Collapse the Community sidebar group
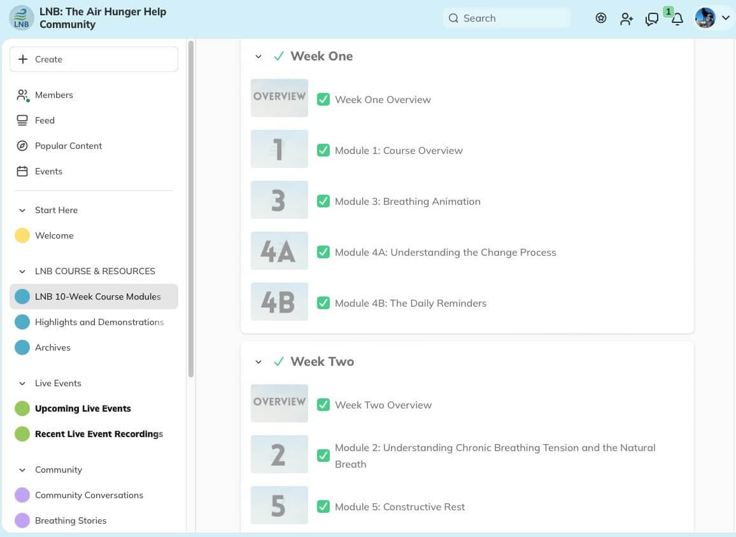Viewport: 736px width, 537px height. (22, 470)
